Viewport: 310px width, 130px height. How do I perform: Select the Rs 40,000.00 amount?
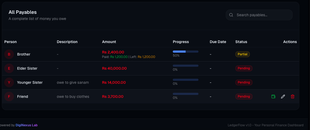pyautogui.click(x=114, y=68)
